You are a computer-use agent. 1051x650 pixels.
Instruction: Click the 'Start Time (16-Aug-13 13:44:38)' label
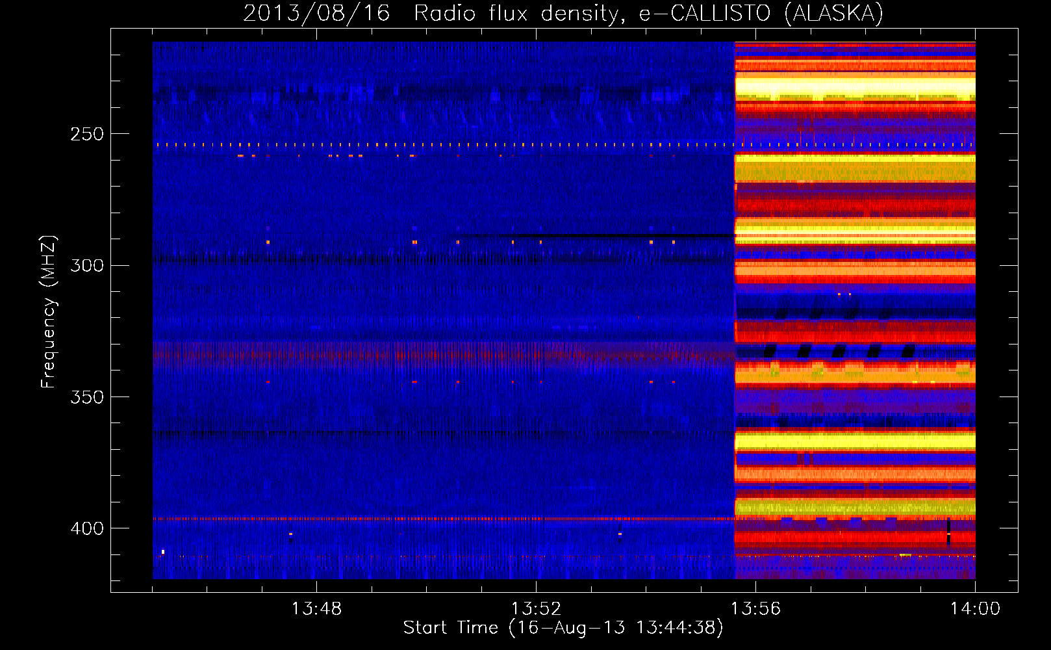pyautogui.click(x=563, y=628)
